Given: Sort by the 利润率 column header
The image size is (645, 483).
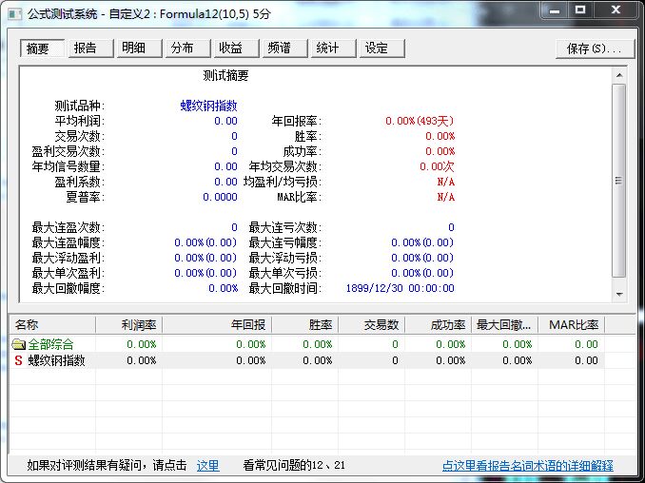Looking at the screenshot, I should tap(128, 325).
